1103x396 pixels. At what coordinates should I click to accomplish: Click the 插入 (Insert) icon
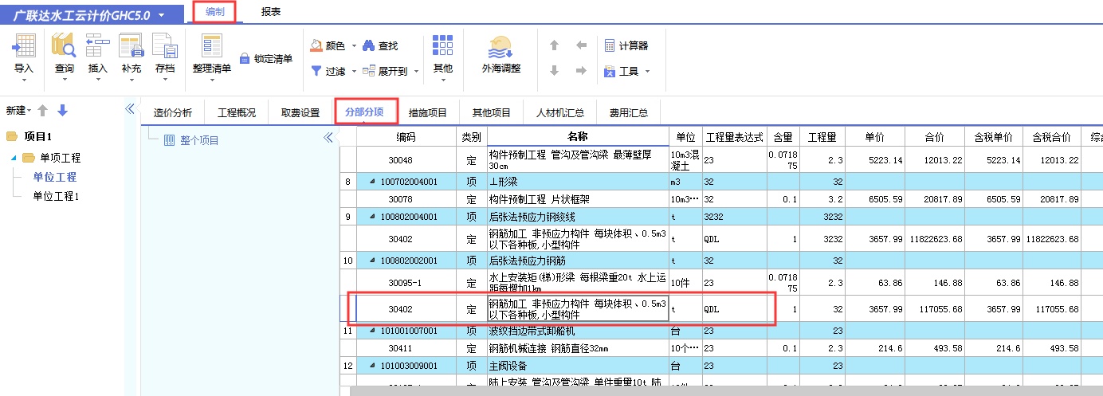point(97,47)
